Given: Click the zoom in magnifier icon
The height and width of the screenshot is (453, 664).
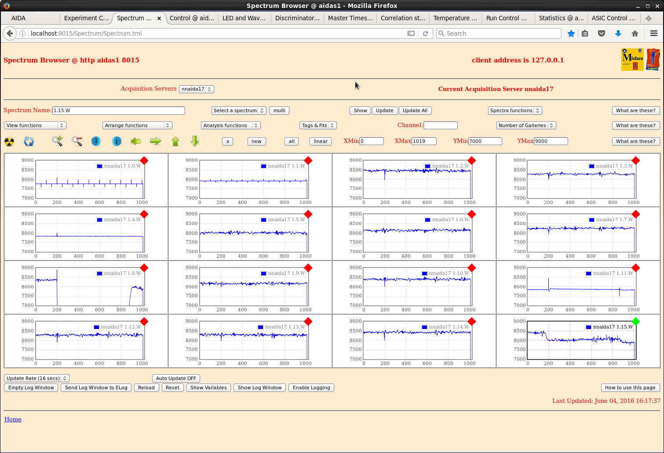Looking at the screenshot, I should (57, 141).
